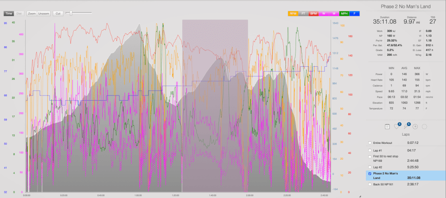Open the Laps clipboard icon panel
Image resolution: width=446 pixels, height=198 pixels.
(387, 126)
